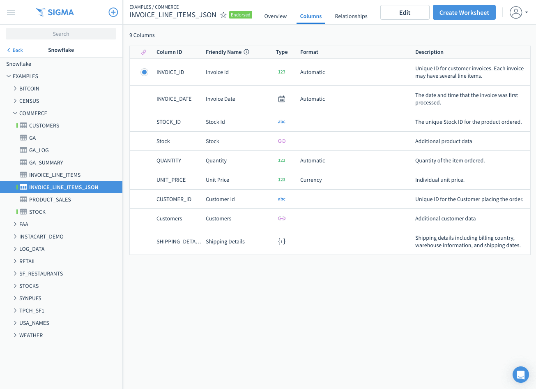Select the INVOICE_ID radio button
This screenshot has width=536, height=389.
(x=144, y=72)
